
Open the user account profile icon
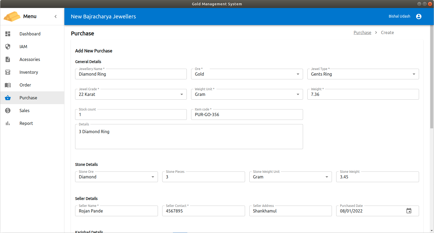click(419, 17)
